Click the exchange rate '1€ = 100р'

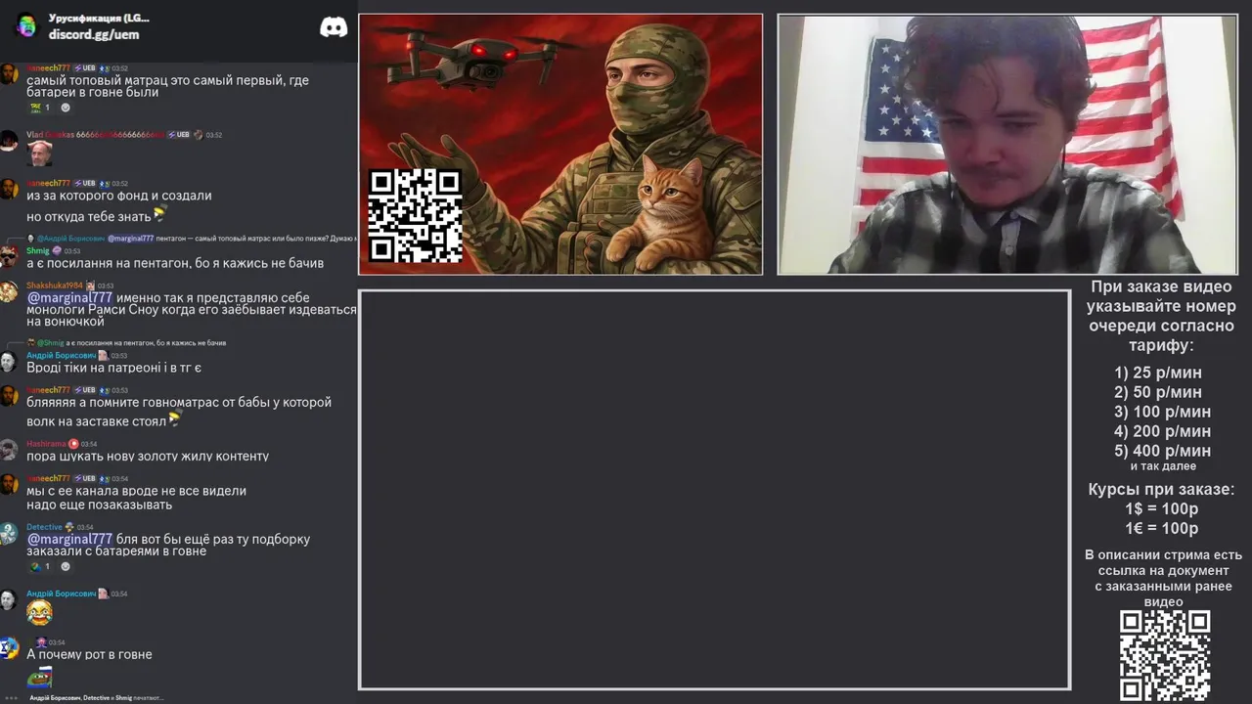pyautogui.click(x=1161, y=528)
